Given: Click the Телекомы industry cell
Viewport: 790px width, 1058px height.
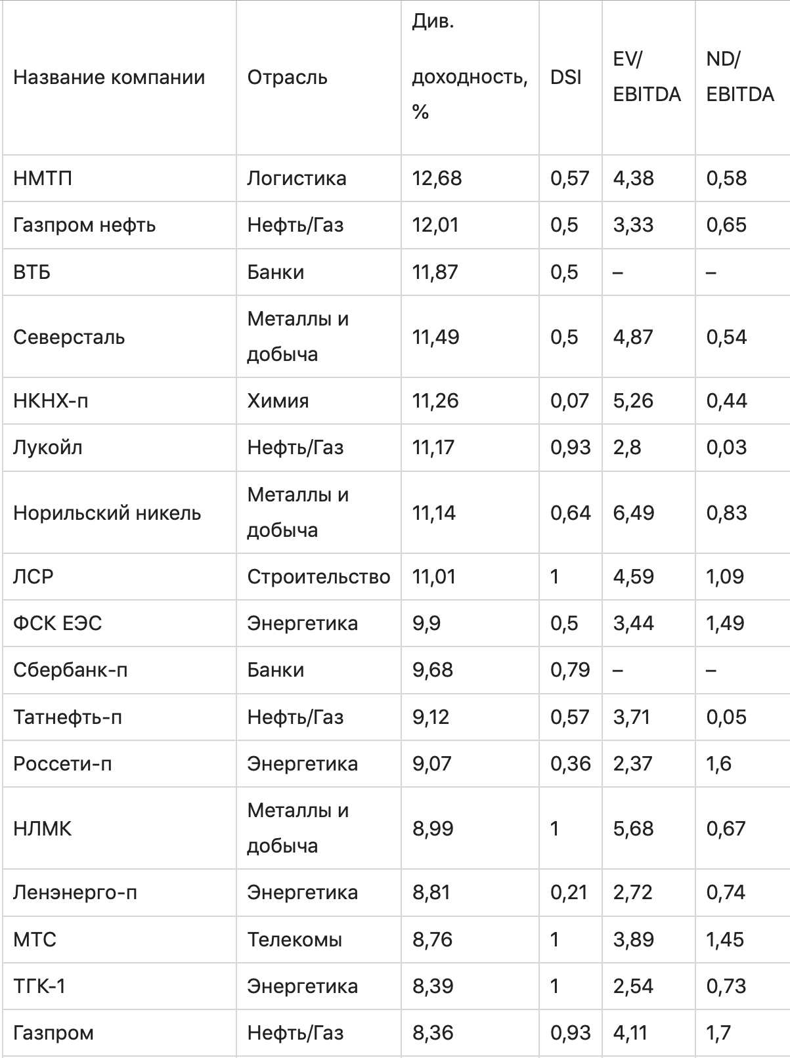Looking at the screenshot, I should 295,939.
